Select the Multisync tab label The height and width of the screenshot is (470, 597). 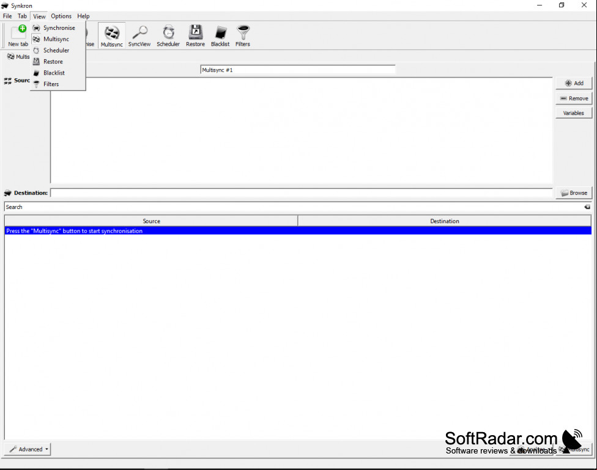[x=18, y=57]
